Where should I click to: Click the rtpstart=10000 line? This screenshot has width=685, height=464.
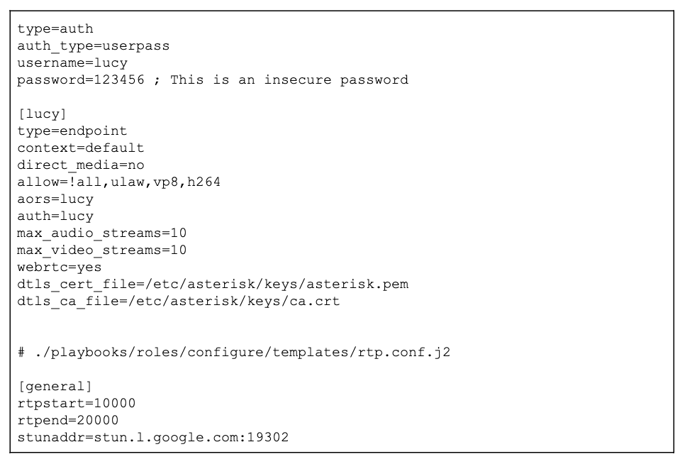tap(77, 404)
